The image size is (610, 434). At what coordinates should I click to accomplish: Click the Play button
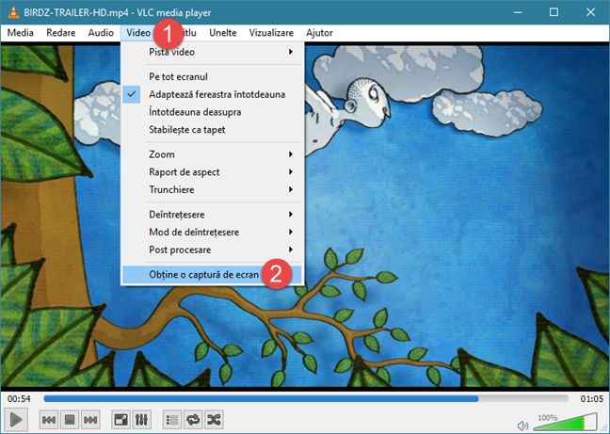(x=16, y=419)
